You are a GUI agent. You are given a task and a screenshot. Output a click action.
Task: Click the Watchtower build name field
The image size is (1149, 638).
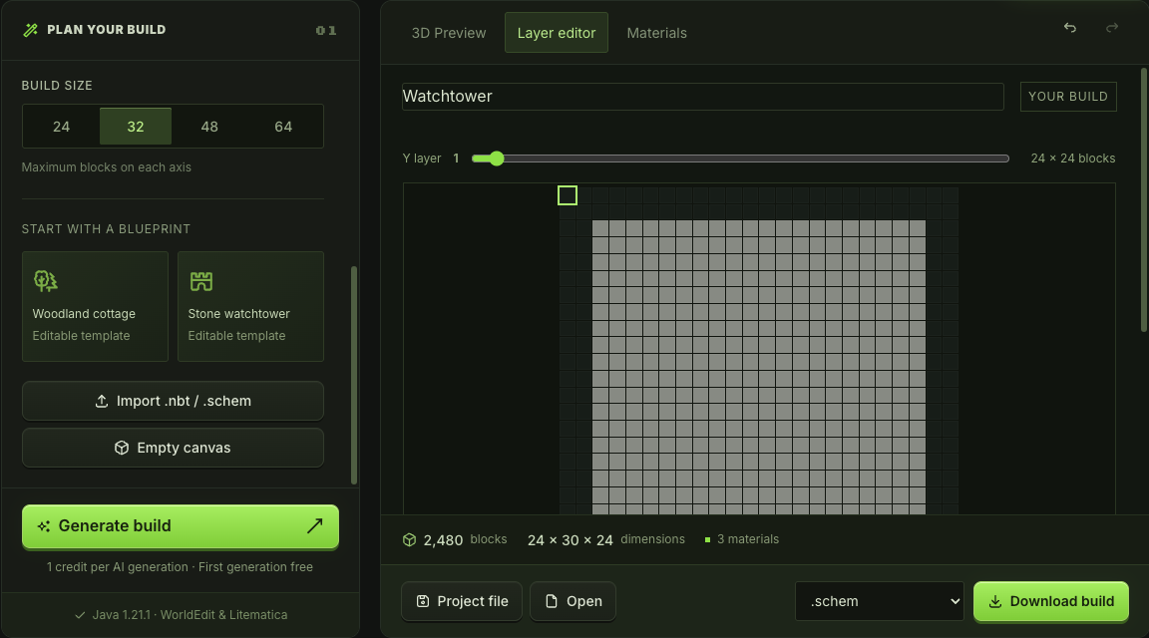pyautogui.click(x=703, y=96)
